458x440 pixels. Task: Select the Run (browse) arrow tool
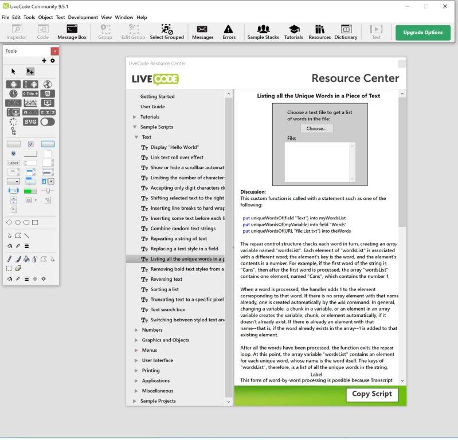pos(14,72)
